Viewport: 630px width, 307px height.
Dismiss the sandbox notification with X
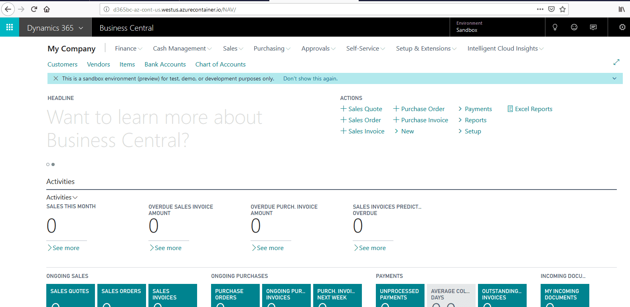click(x=56, y=78)
